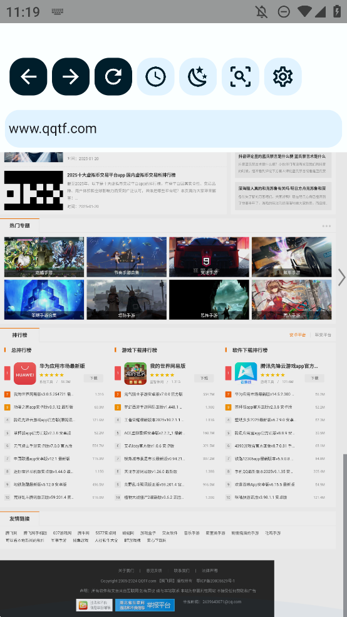347x617 pixels.
Task: Advance the topic carousel with the right chevron
Action: coord(341,277)
